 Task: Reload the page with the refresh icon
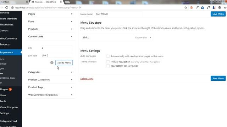pos(6,7)
